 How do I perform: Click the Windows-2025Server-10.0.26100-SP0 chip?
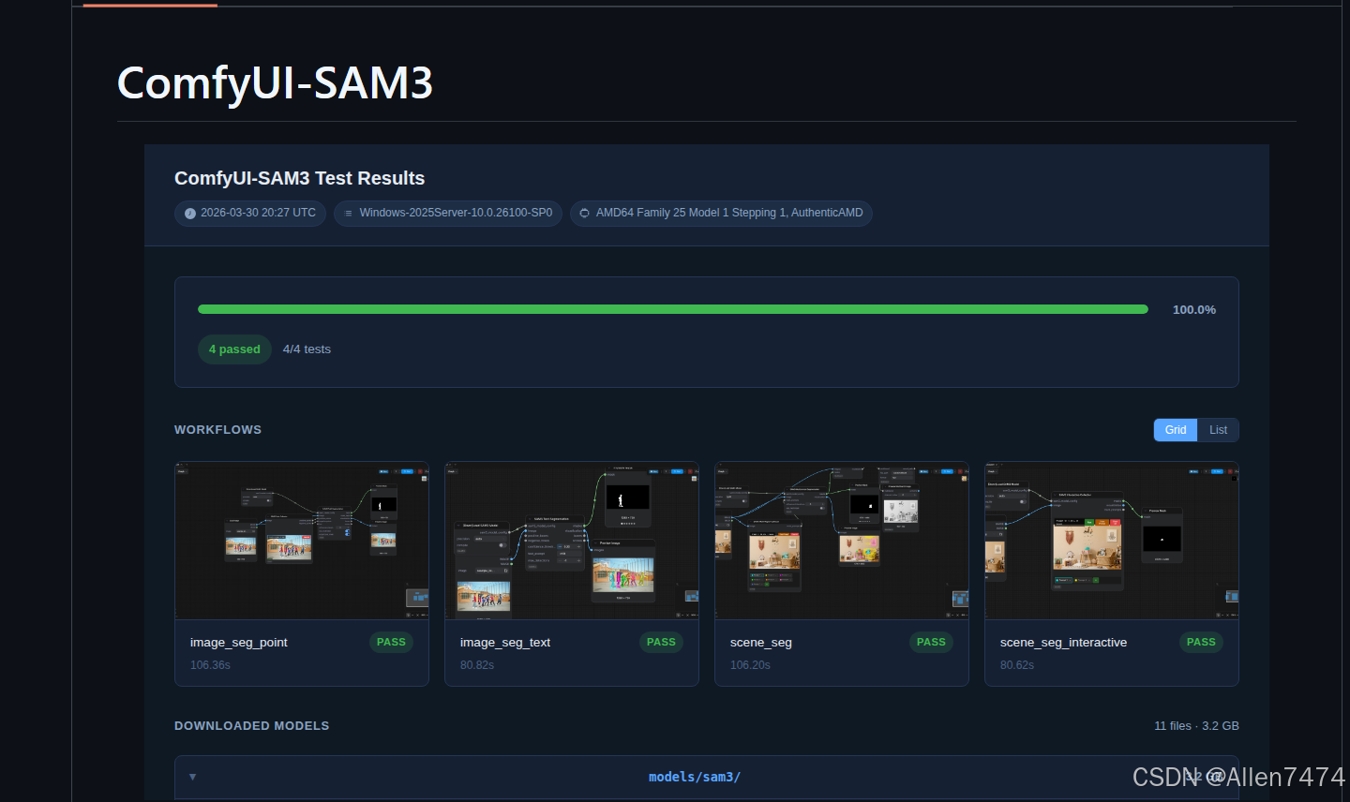(x=448, y=214)
